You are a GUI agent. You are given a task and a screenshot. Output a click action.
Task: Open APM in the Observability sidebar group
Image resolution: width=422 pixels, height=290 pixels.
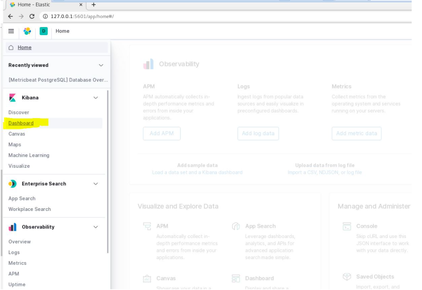(x=14, y=274)
